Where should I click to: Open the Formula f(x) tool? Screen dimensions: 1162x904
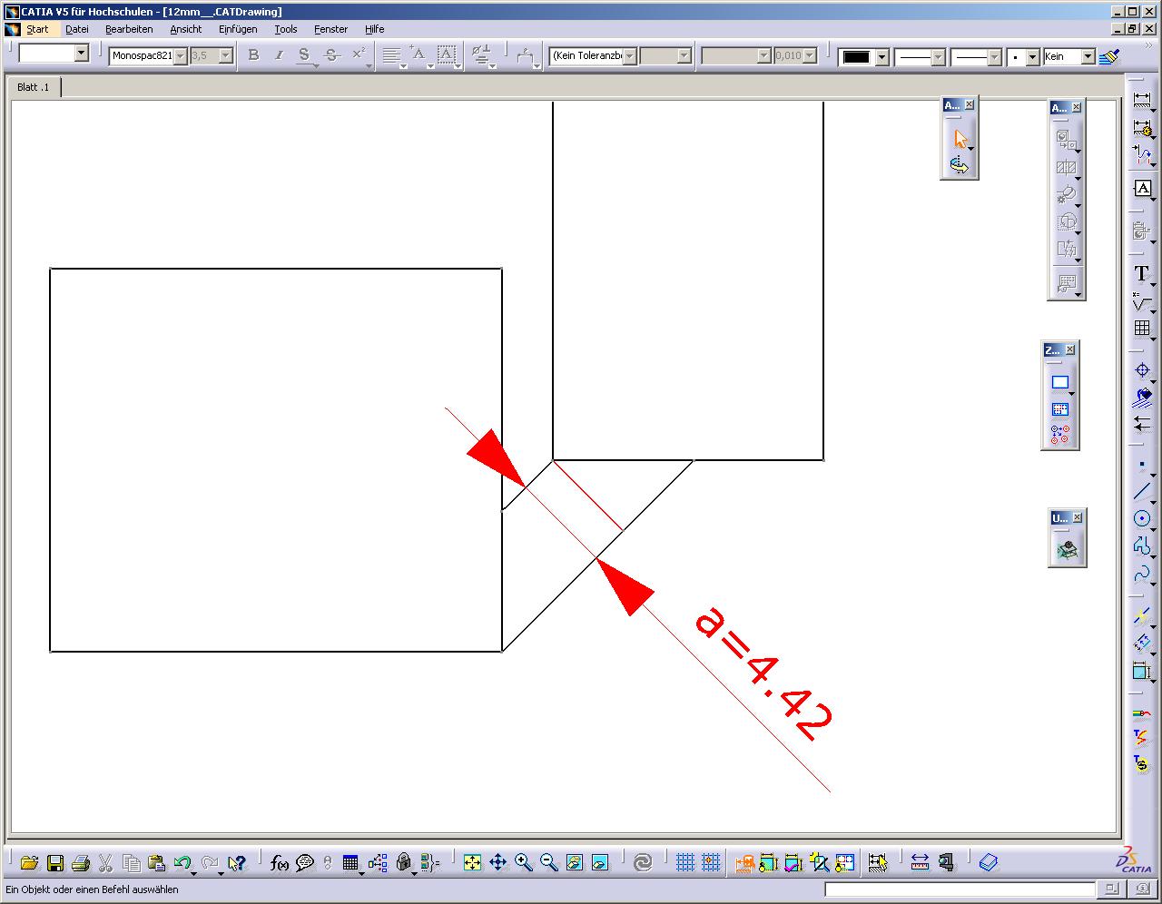[280, 862]
